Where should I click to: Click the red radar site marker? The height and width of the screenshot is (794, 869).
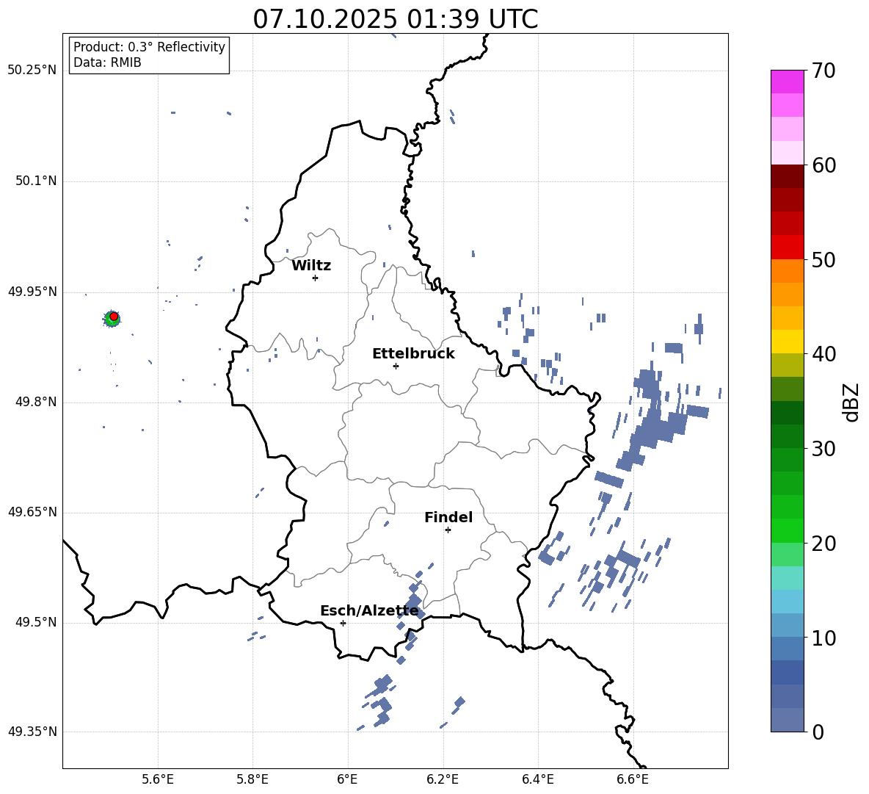tap(114, 317)
